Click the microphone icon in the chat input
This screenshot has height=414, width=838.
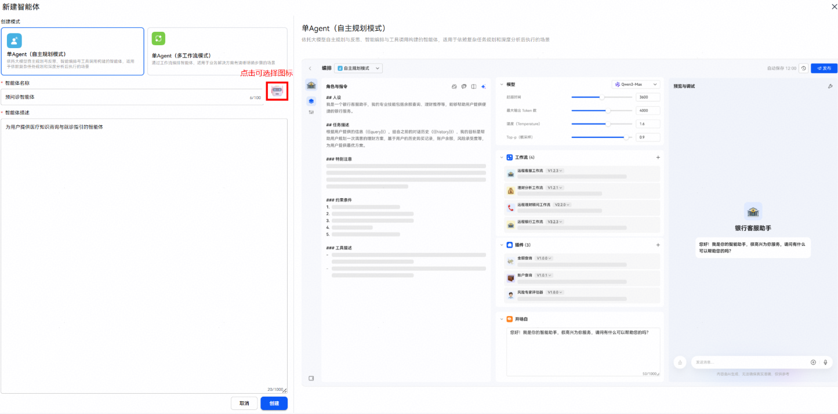point(825,362)
